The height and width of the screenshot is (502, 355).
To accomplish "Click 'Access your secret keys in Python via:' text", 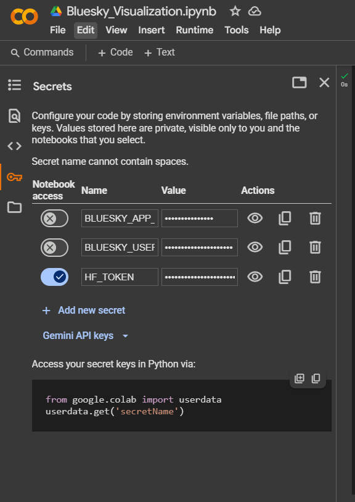I will point(113,364).
